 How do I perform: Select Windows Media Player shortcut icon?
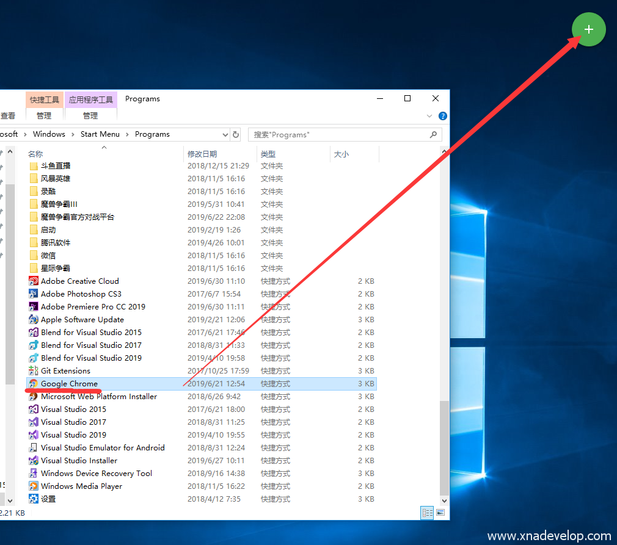(34, 486)
